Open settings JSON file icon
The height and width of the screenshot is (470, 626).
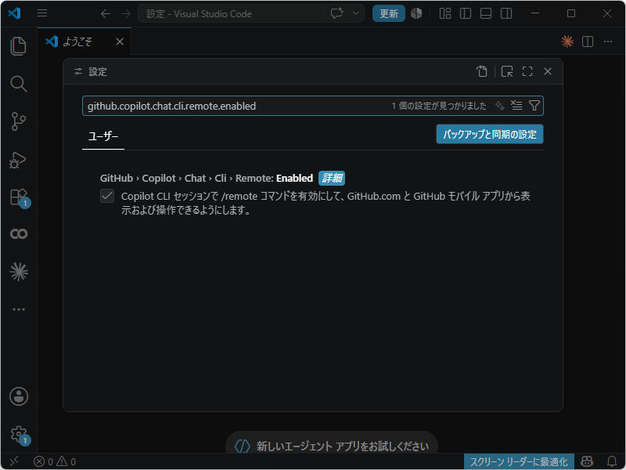[482, 71]
